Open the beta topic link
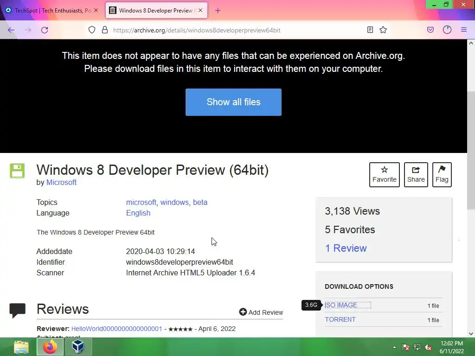The image size is (475, 356). (x=200, y=202)
